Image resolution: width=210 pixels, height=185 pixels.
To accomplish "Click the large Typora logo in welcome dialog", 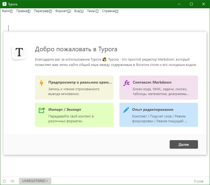I will click(x=19, y=52).
